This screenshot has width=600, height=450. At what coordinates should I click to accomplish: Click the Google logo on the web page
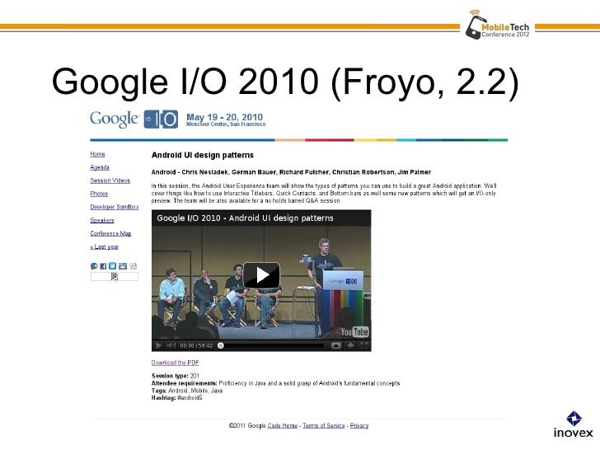[114, 120]
